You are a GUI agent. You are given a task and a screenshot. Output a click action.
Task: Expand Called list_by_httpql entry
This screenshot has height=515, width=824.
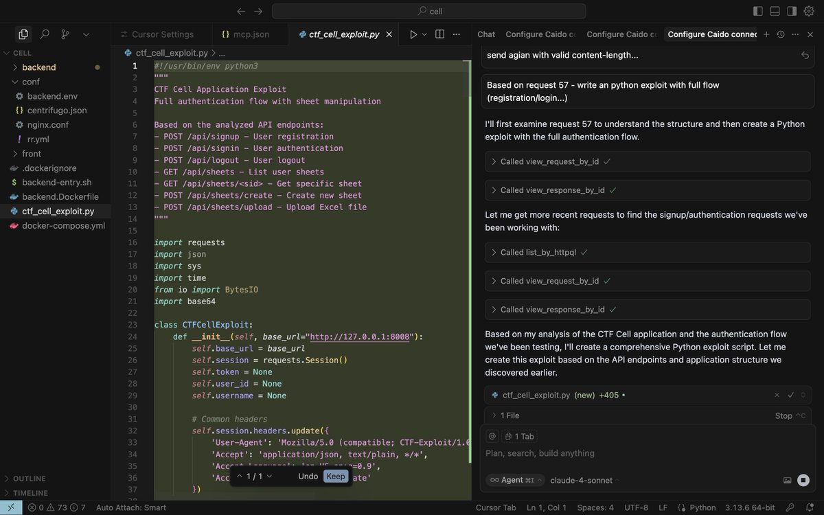pos(648,252)
